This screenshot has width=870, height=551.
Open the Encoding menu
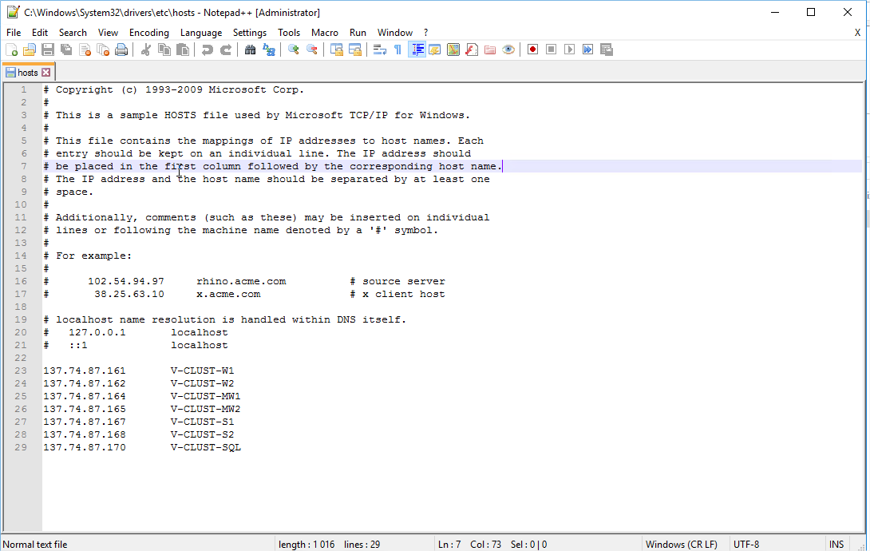[149, 33]
